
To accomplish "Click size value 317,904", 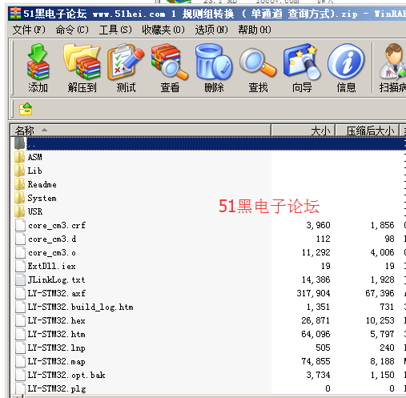I will [313, 293].
